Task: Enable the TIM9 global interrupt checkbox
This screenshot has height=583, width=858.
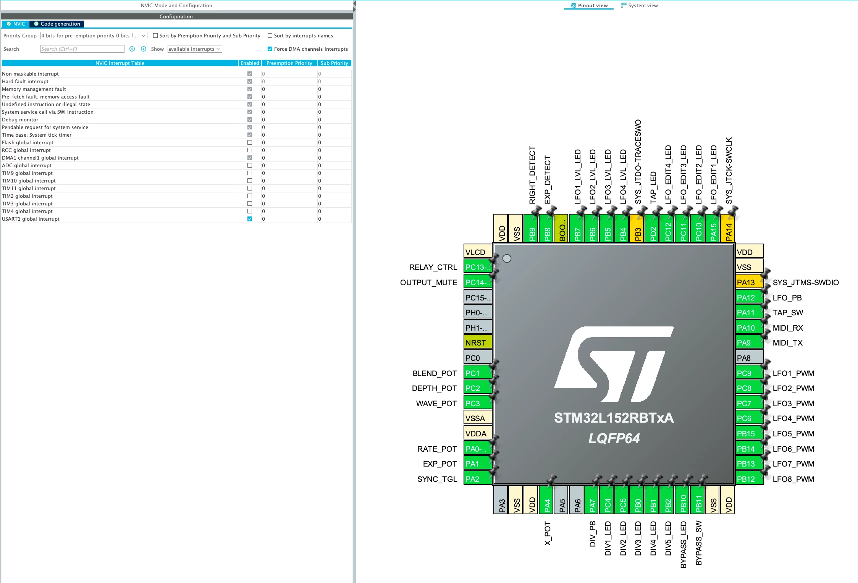Action: (250, 173)
